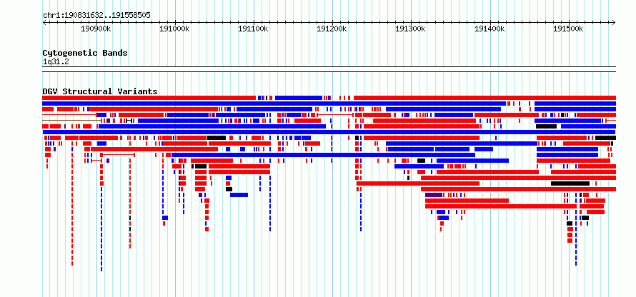Click the black H-shaped variant glyph near 190950k

[129, 121]
